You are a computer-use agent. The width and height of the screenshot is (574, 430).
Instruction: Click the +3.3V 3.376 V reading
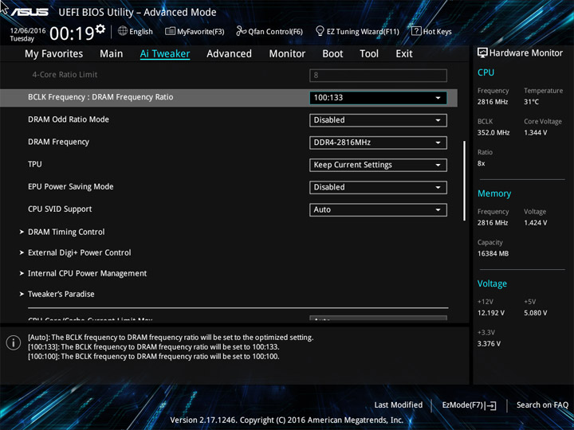pyautogui.click(x=489, y=344)
